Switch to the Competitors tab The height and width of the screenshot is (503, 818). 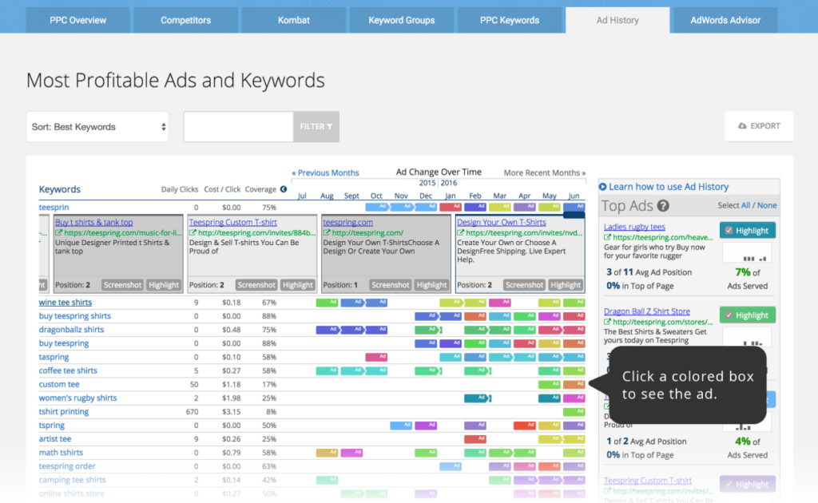pyautogui.click(x=185, y=20)
